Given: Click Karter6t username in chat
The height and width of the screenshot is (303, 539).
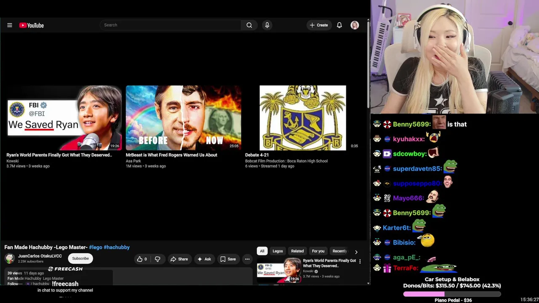Looking at the screenshot, I should [x=397, y=228].
